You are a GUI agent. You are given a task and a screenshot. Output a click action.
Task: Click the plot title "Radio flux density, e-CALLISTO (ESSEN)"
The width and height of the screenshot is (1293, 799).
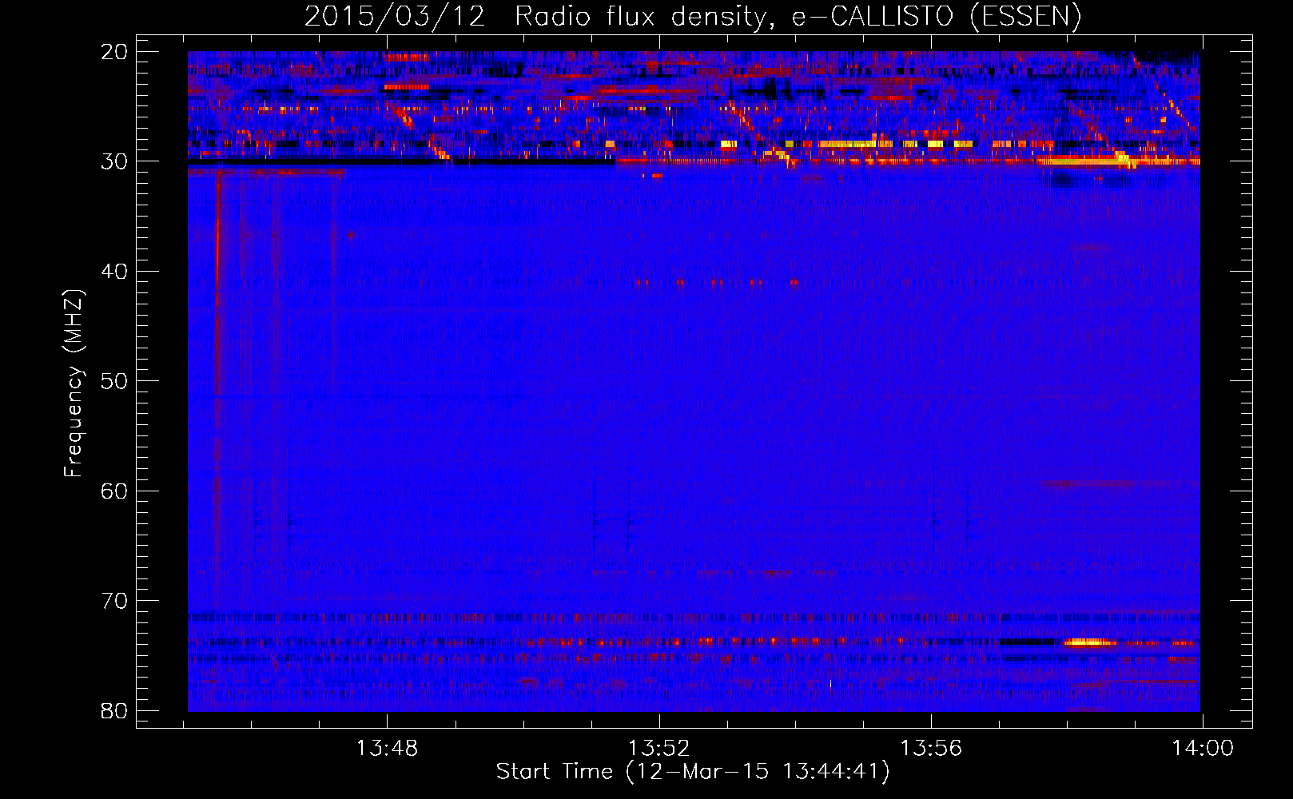click(x=798, y=17)
